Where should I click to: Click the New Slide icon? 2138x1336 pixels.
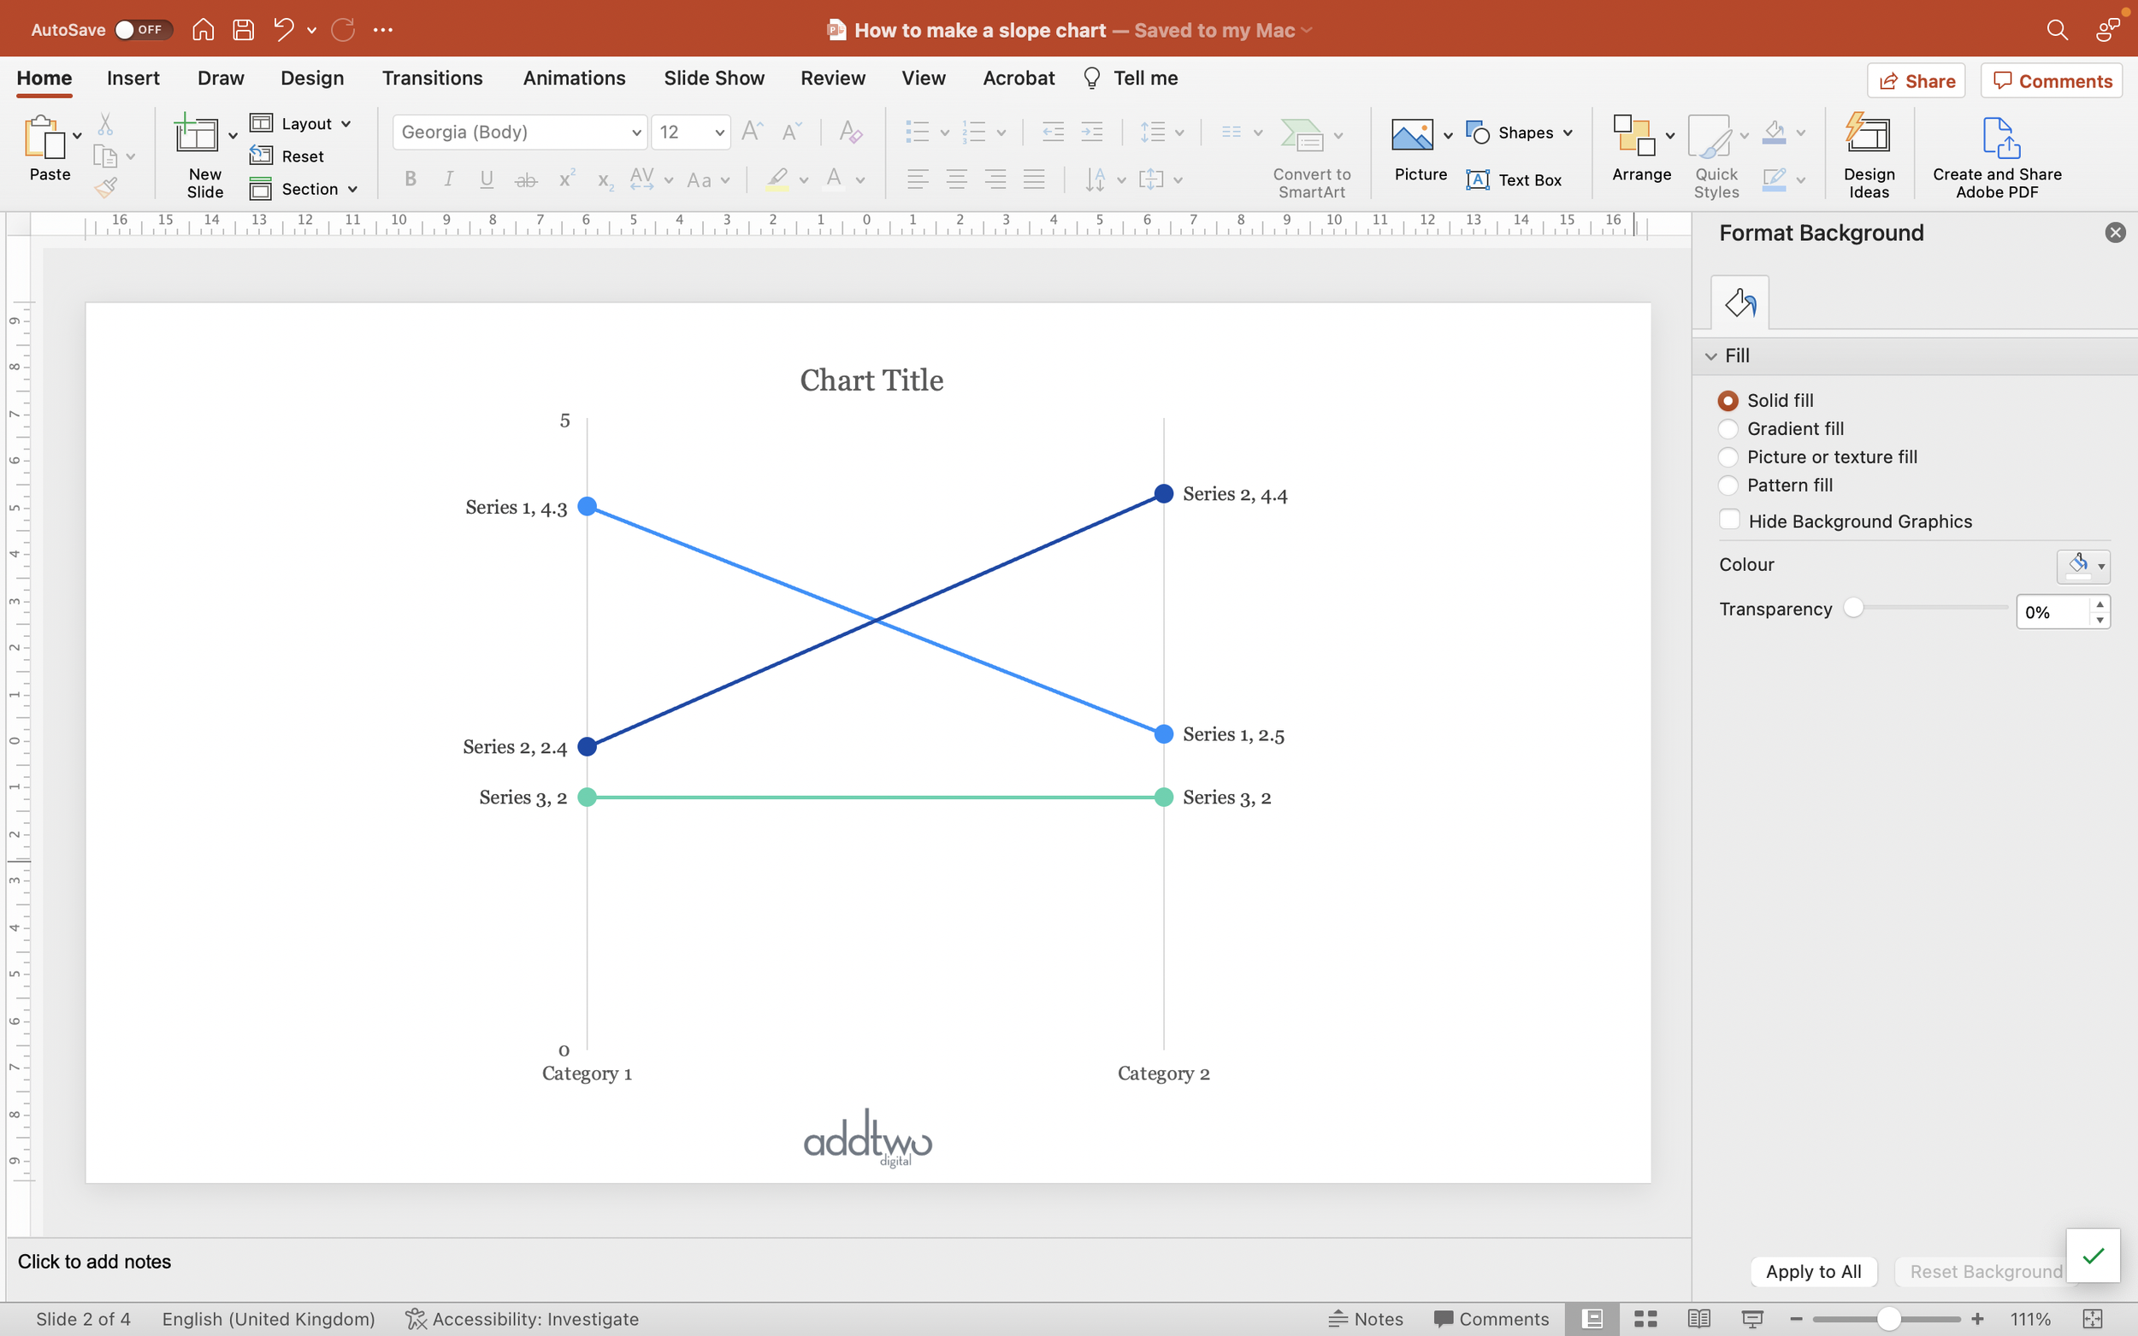pos(196,136)
